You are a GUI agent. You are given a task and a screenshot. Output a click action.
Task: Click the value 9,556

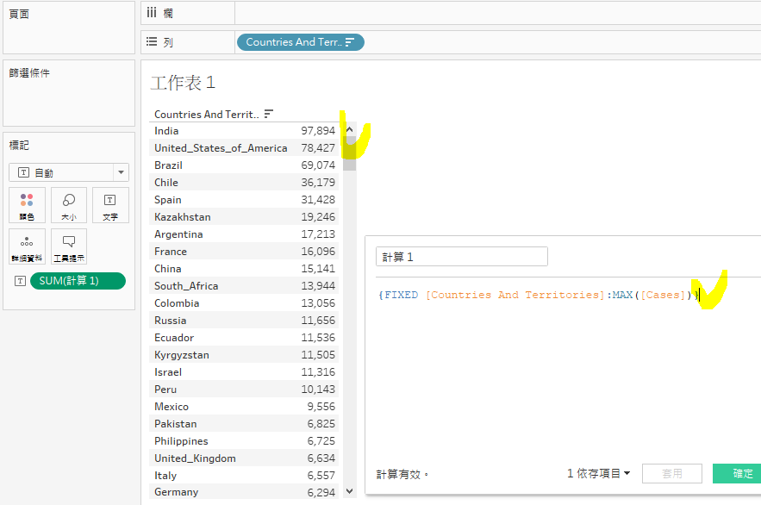click(321, 407)
